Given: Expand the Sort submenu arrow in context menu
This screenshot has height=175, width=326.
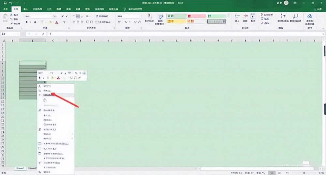Looking at the screenshot, I should pos(72,139).
